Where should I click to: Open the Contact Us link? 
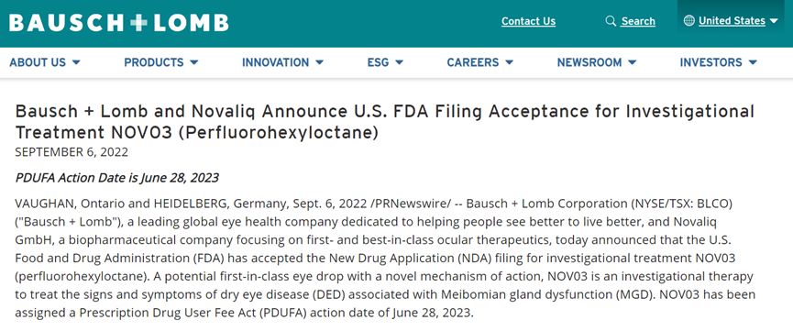[x=528, y=21]
